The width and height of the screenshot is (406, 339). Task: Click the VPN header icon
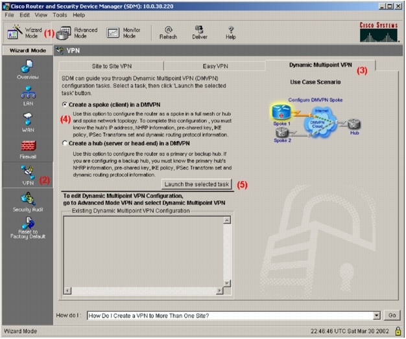[x=60, y=50]
